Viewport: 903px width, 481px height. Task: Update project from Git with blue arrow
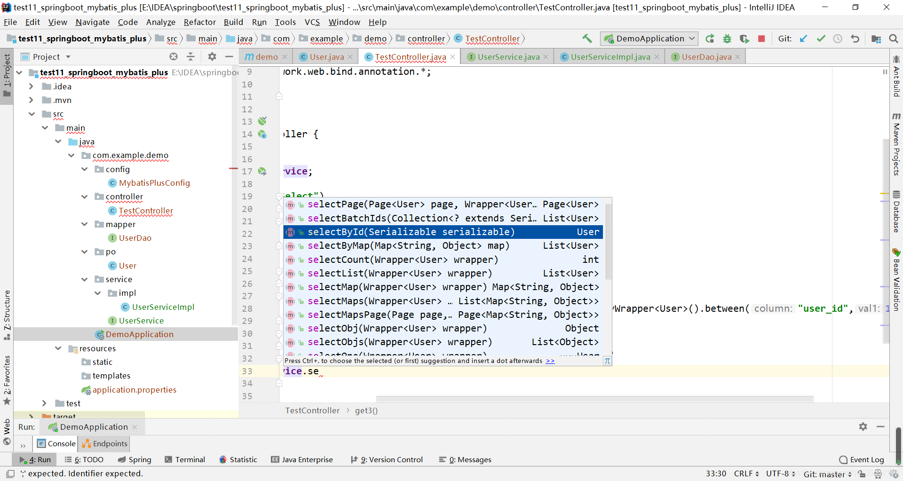pyautogui.click(x=804, y=39)
